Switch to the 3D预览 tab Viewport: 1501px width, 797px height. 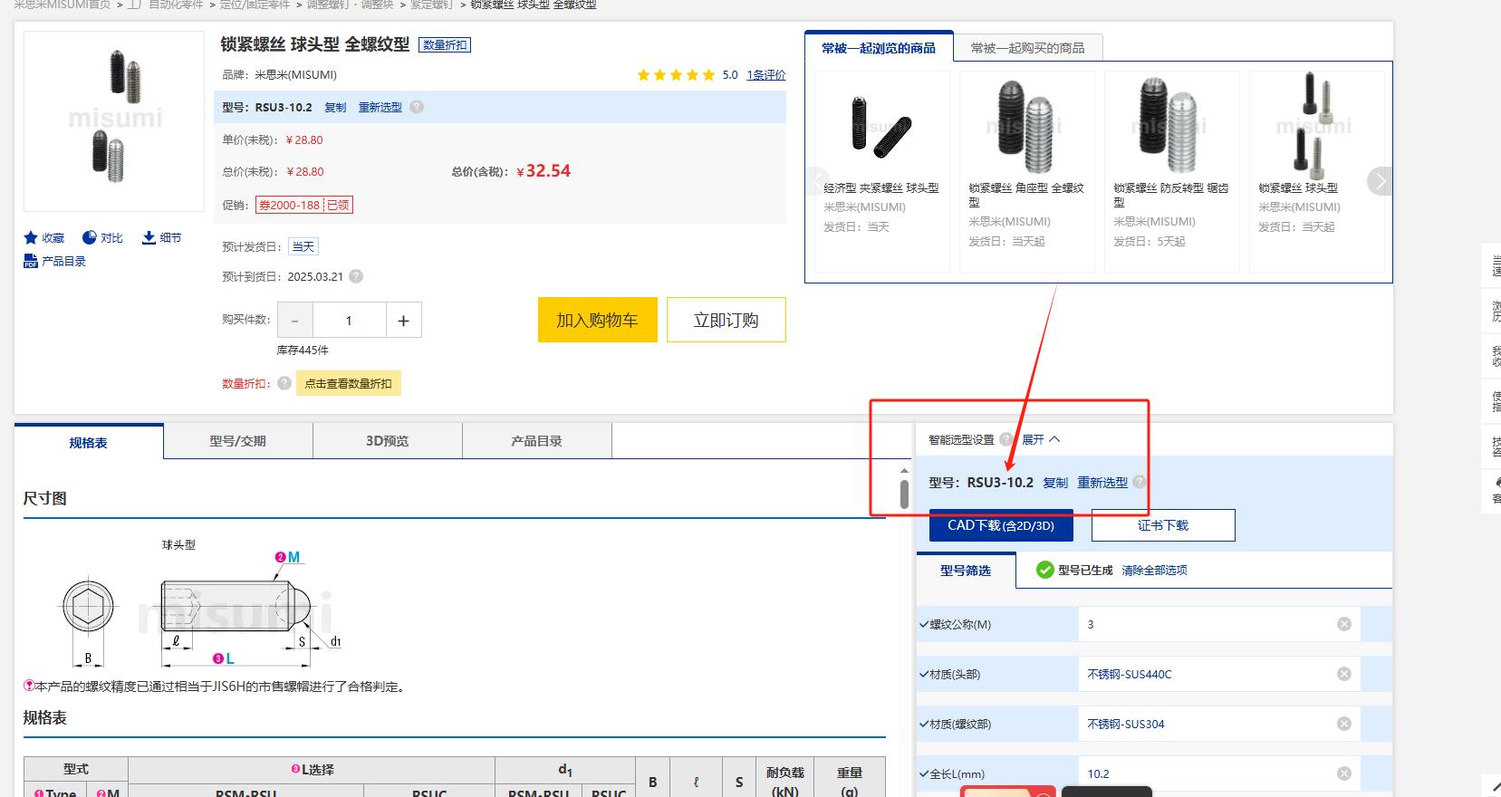pyautogui.click(x=387, y=441)
